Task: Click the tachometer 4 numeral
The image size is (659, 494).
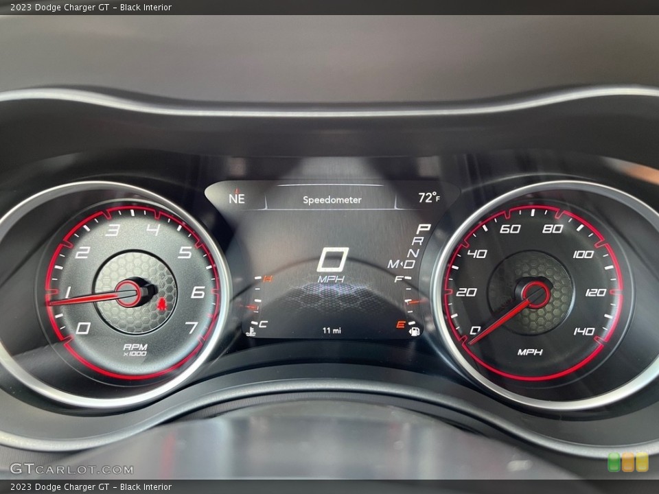Action: tap(153, 230)
